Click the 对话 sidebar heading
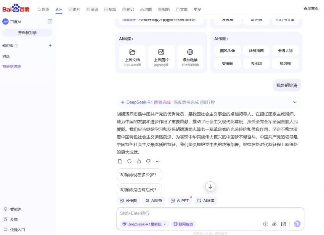Screen dimensions: 324x235 pos(6,56)
